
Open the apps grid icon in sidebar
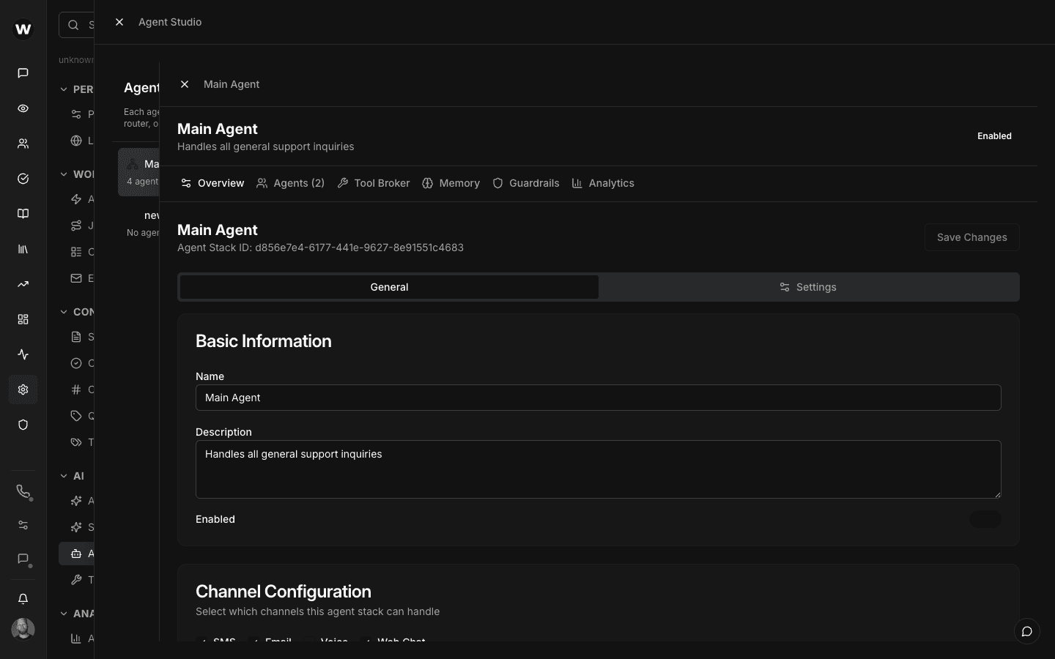pos(23,319)
